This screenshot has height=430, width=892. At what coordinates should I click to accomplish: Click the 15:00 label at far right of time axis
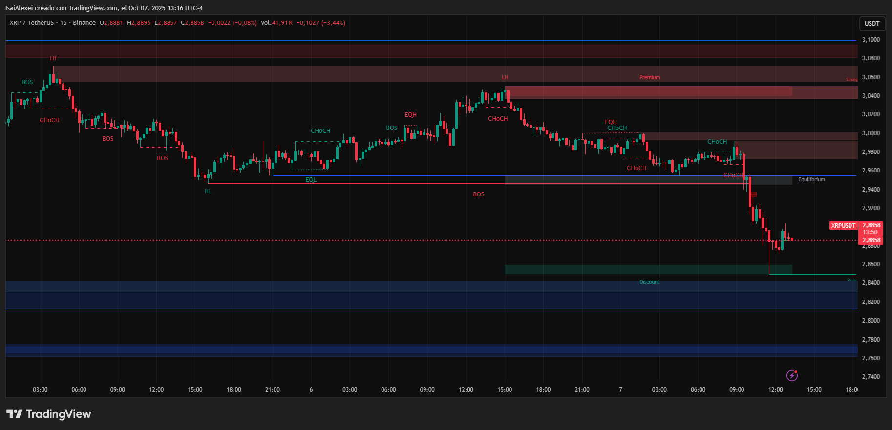(x=814, y=390)
